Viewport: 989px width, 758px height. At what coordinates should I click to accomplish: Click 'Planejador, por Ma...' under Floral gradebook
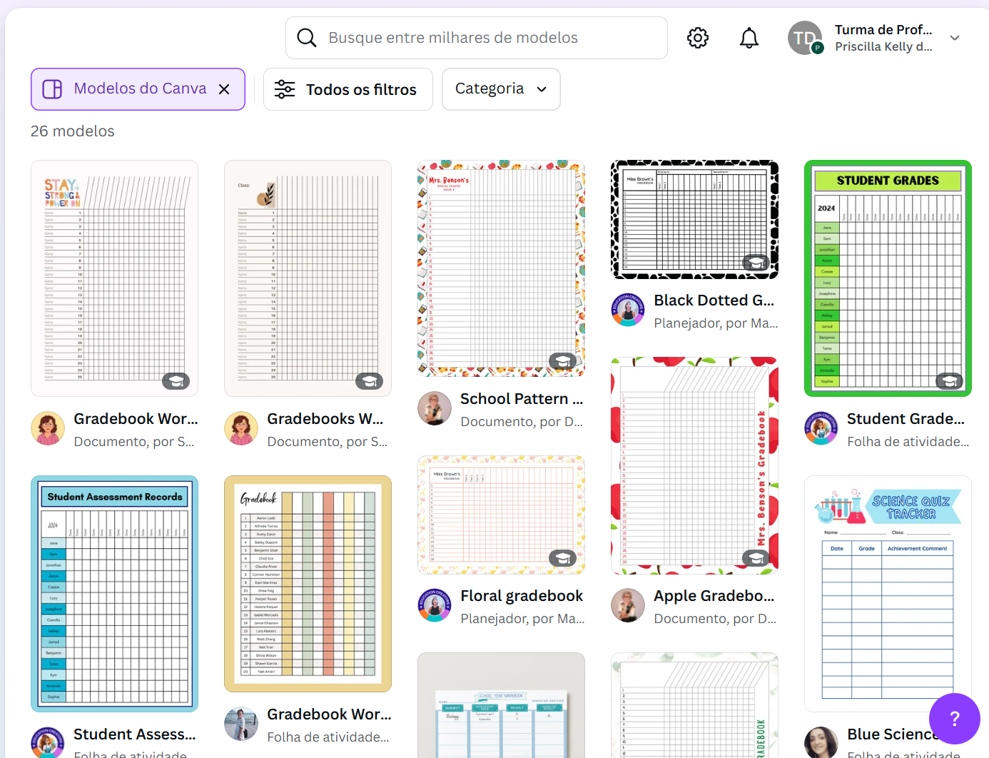pos(522,619)
